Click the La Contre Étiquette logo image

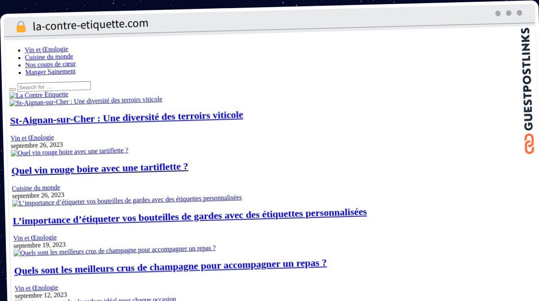39,95
